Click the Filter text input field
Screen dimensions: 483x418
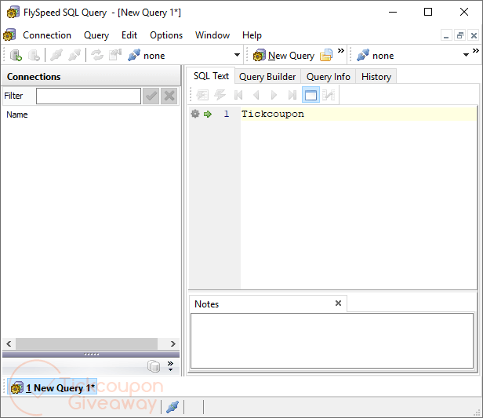coord(89,96)
